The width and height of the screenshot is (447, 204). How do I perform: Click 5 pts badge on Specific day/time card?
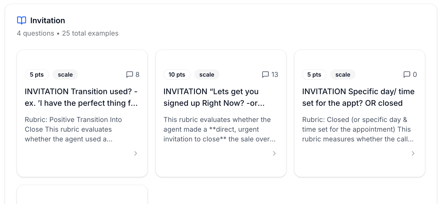tap(314, 74)
